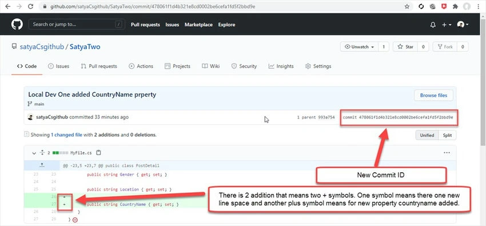Open the three-dot file options menu
486x226 pixels.
[447, 153]
